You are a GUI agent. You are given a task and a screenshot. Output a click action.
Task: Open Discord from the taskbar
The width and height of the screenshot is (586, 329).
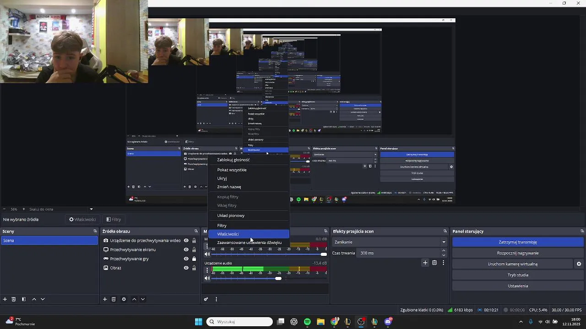point(388,322)
